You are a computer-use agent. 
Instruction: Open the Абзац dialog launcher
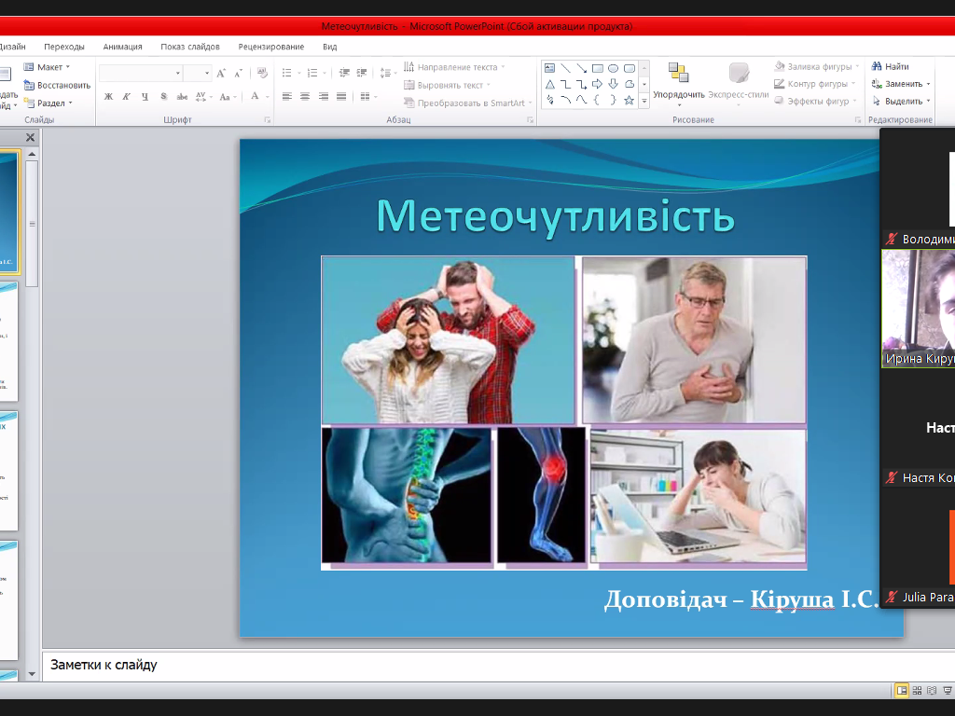(530, 120)
